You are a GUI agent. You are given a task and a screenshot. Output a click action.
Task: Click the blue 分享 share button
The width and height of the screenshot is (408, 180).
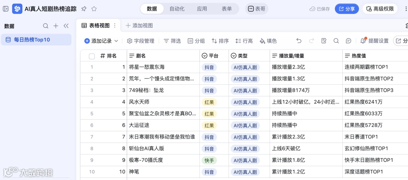tap(347, 9)
